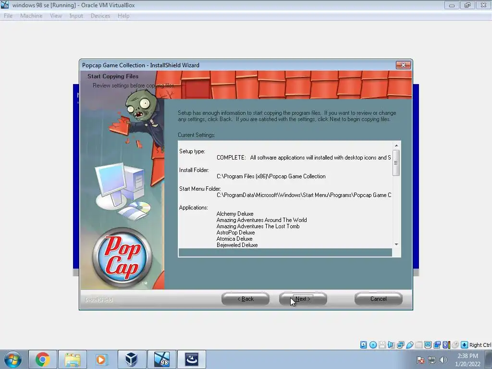Viewport: 492px width, 369px height.
Task: Open Windows Media Player from taskbar
Action: (x=101, y=359)
